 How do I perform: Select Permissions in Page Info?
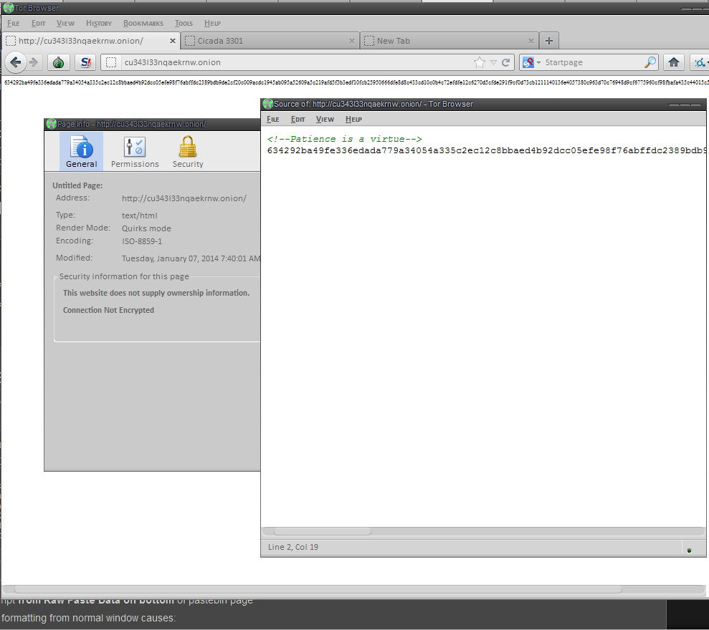(x=135, y=151)
